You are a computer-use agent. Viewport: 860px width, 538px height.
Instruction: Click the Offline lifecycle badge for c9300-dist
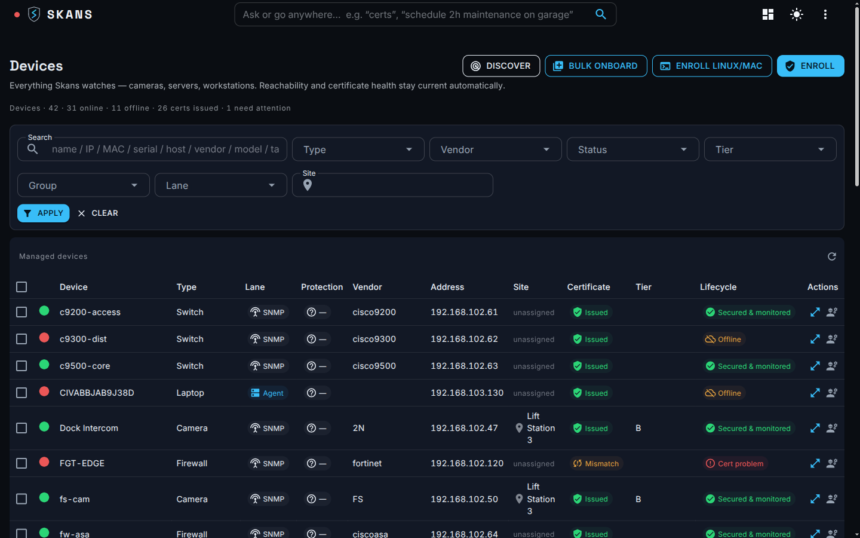pos(723,339)
